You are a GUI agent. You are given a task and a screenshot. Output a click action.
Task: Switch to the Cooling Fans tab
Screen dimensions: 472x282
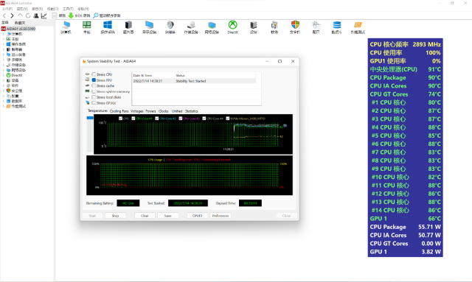[119, 111]
